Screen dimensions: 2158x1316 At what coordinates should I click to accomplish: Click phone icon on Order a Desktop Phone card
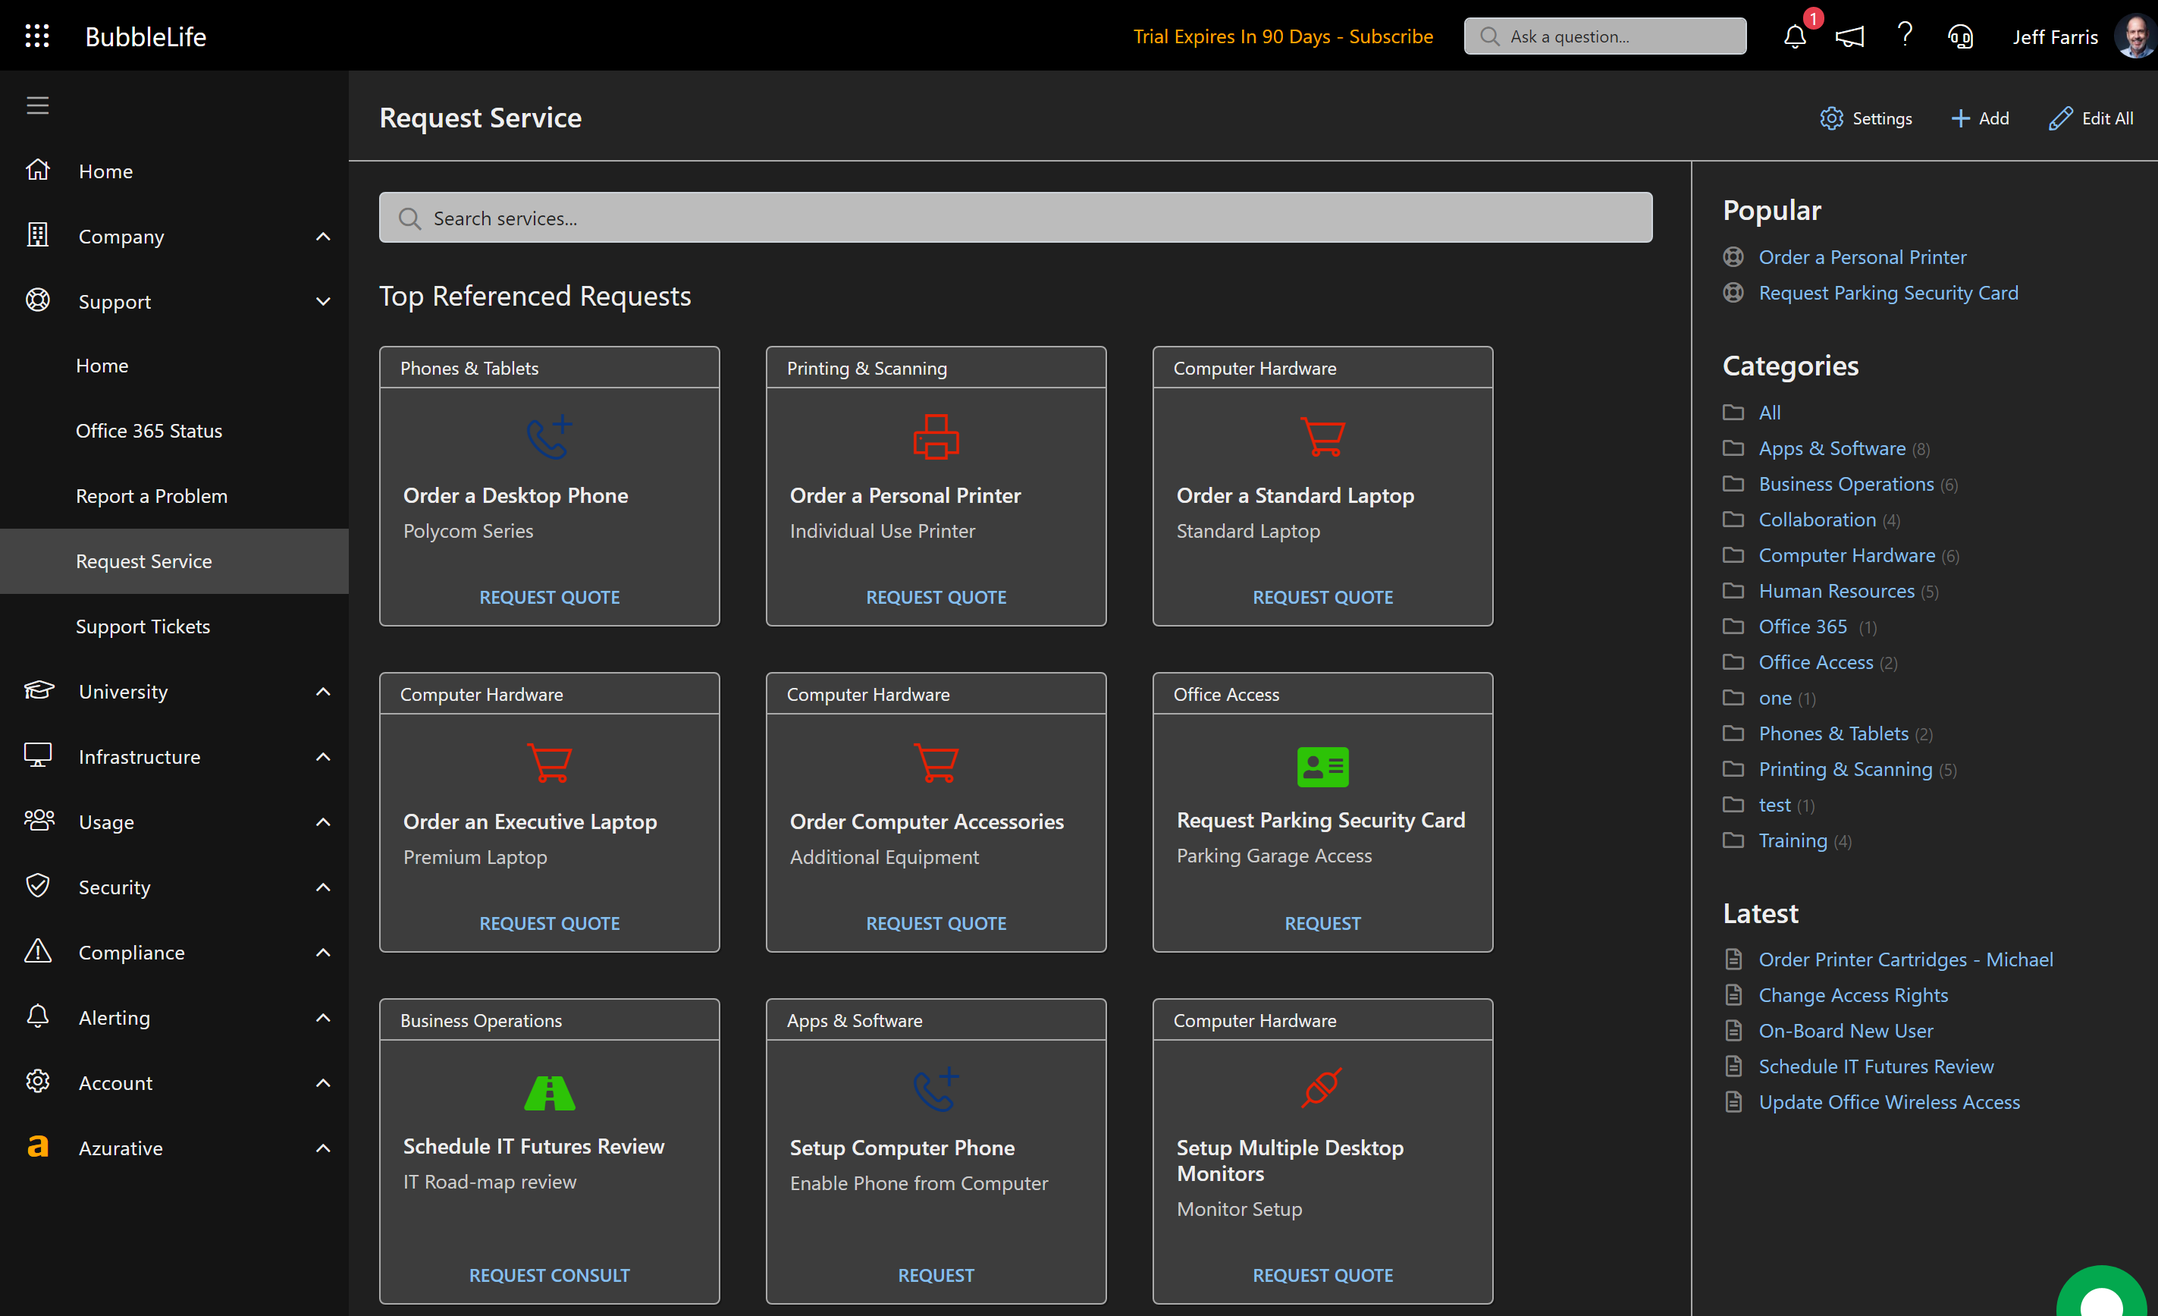[549, 436]
